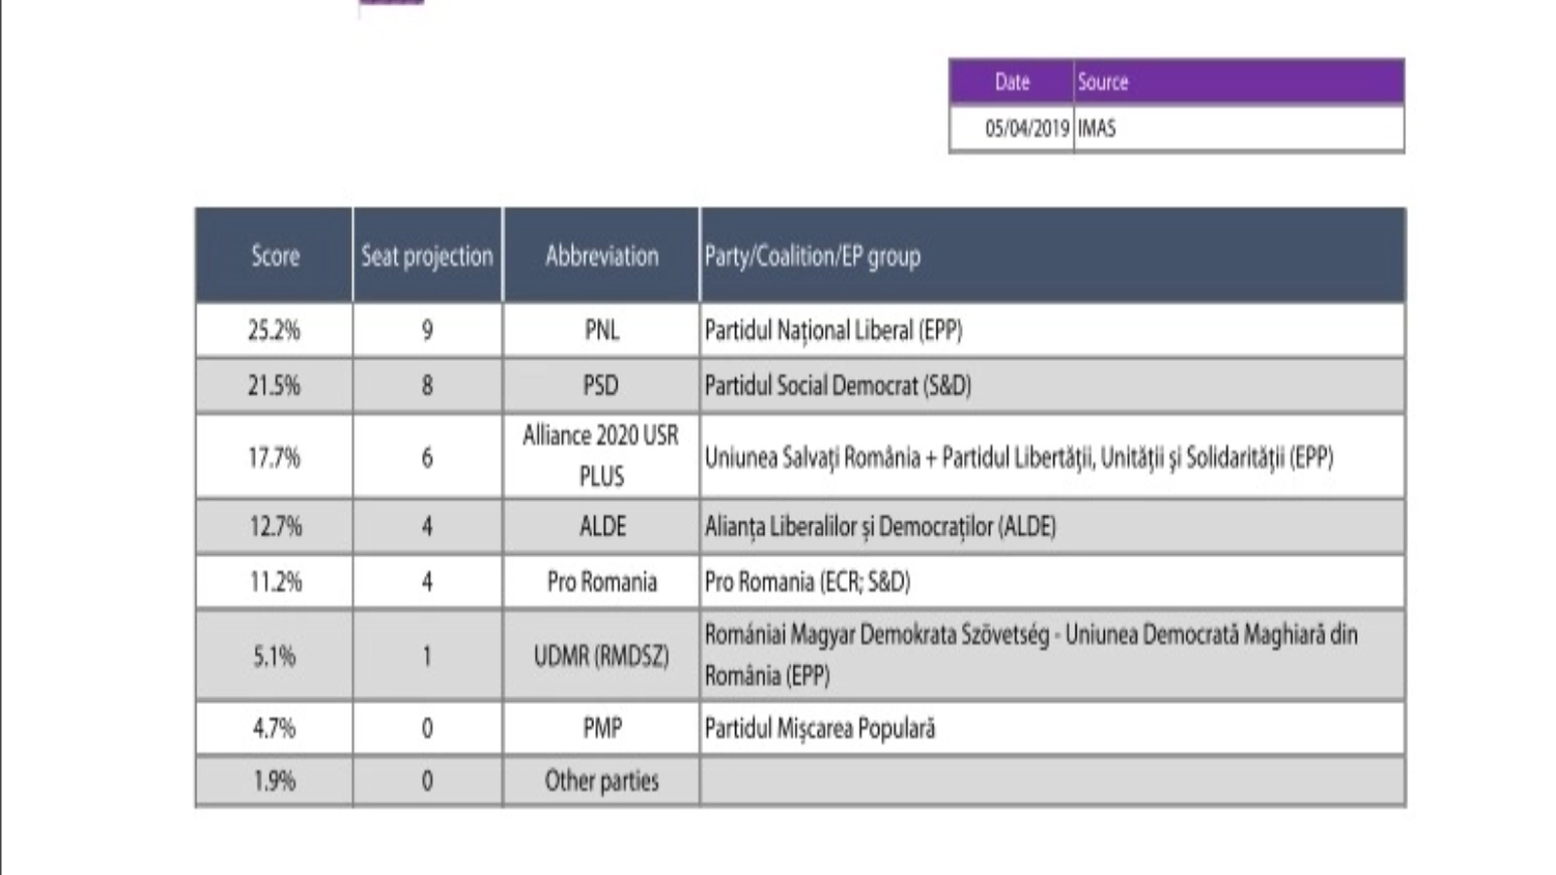Click the 17.7% score cell
Image resolution: width=1556 pixels, height=875 pixels.
(274, 457)
